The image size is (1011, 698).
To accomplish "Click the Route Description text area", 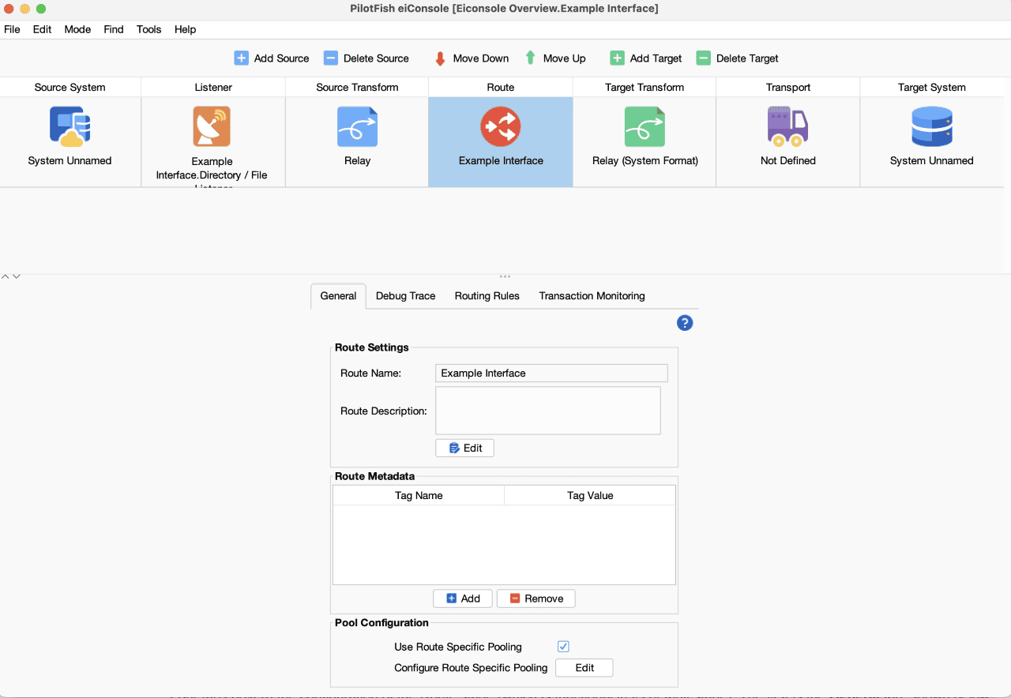I will click(x=548, y=411).
